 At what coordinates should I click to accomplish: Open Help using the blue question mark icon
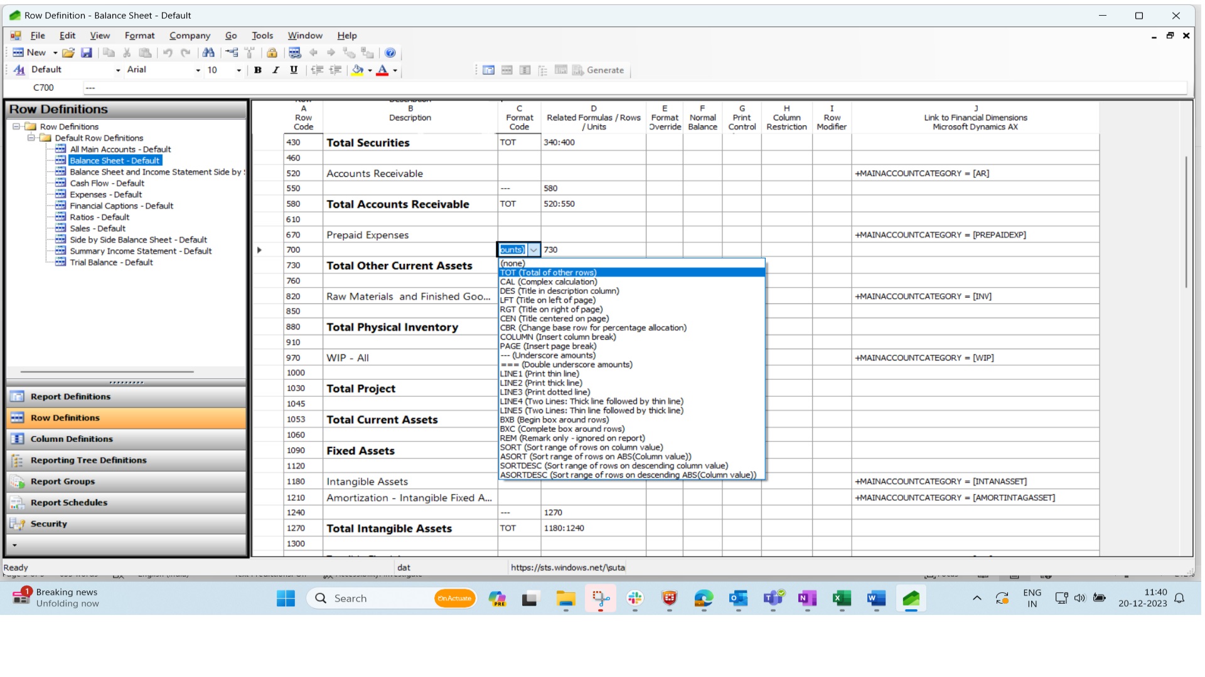point(391,53)
